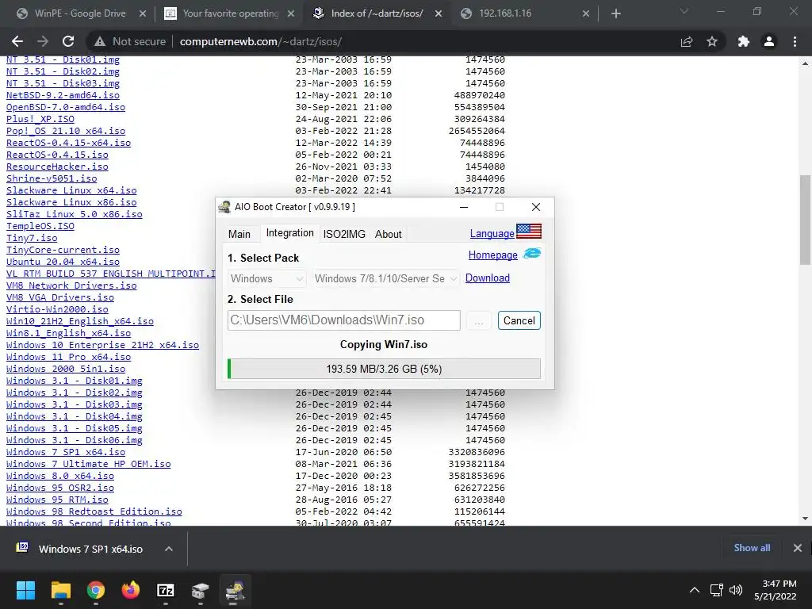Click the US flag language icon
This screenshot has width=812, height=609.
click(529, 231)
